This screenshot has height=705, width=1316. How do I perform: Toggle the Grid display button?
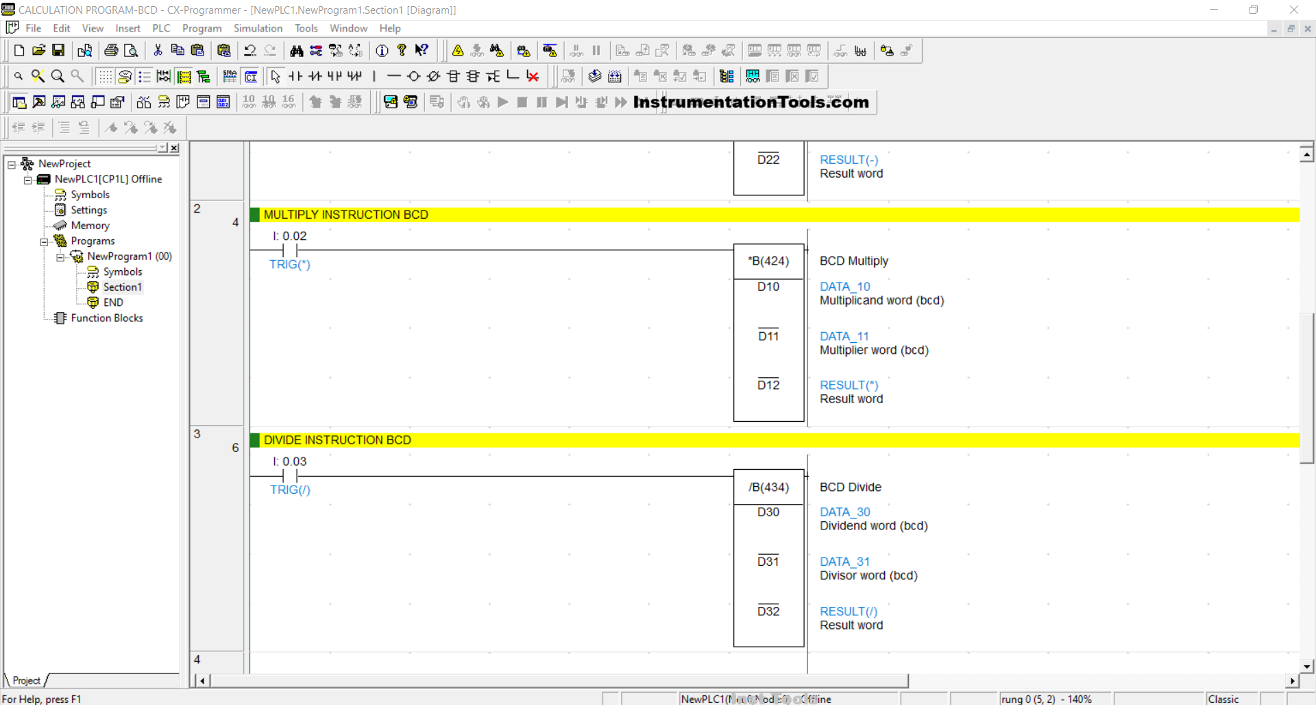tap(105, 77)
